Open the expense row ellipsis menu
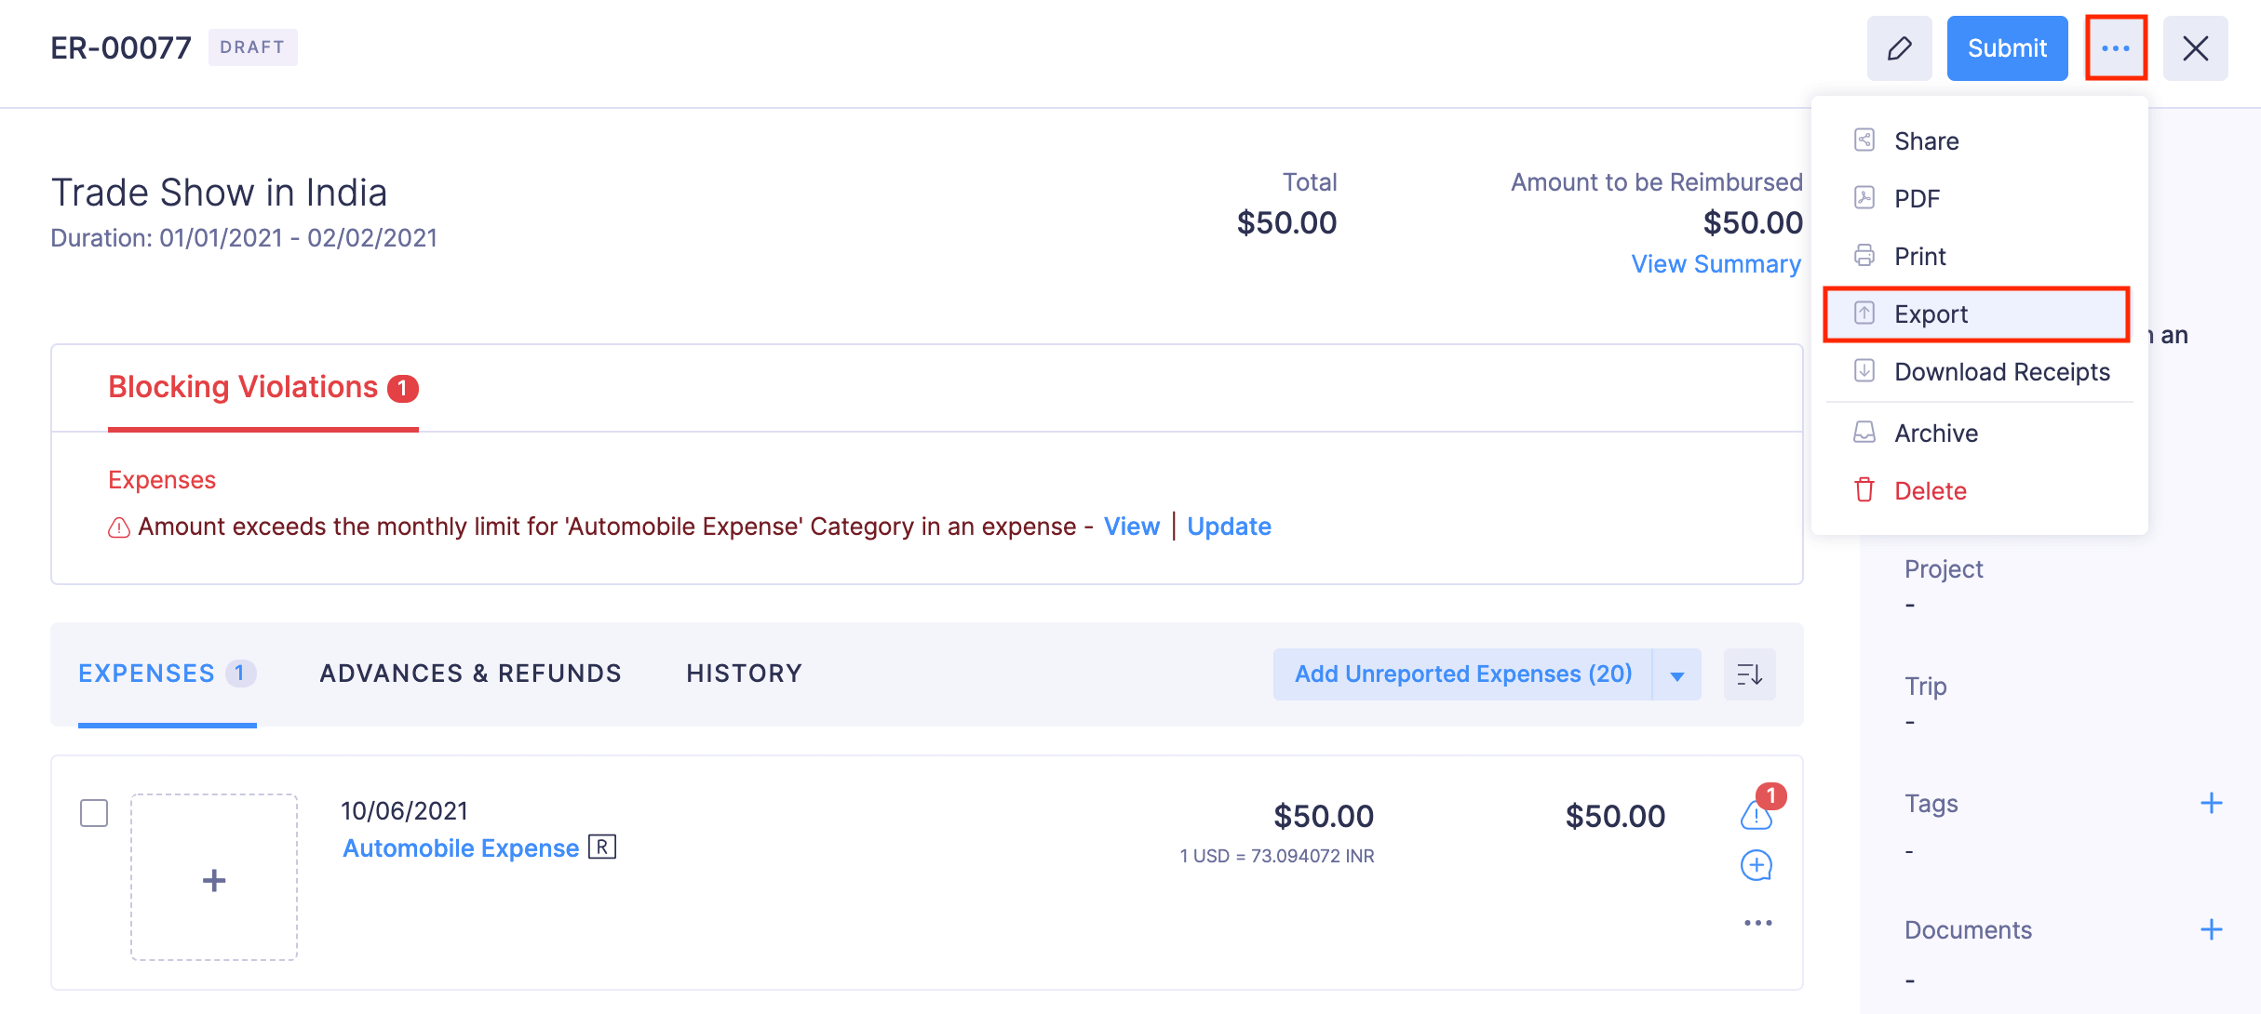The image size is (2261, 1014). tap(1757, 923)
